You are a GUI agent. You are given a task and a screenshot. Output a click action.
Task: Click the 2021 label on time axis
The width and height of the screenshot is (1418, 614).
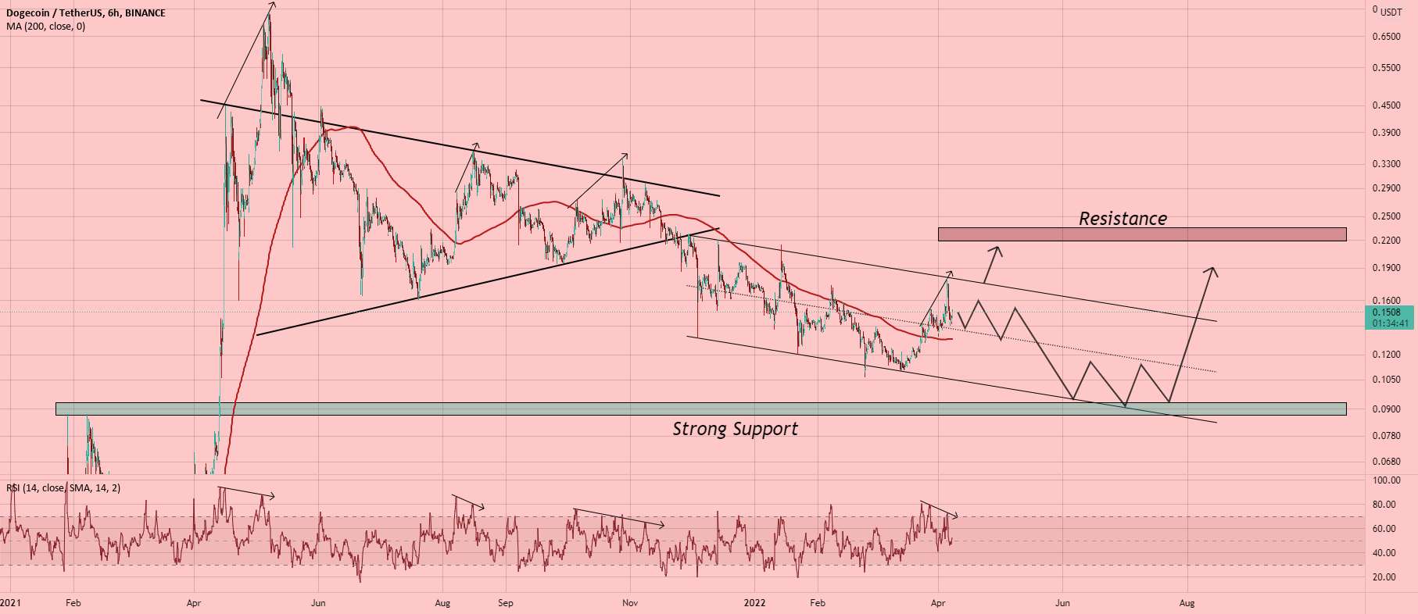(x=10, y=603)
